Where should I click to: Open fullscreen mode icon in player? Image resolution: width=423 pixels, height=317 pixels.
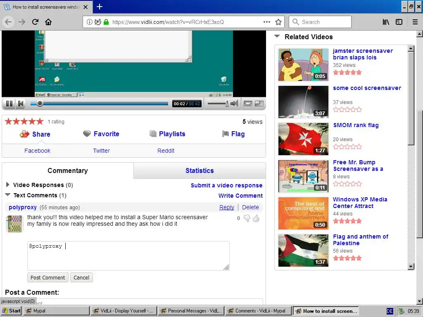coord(259,104)
